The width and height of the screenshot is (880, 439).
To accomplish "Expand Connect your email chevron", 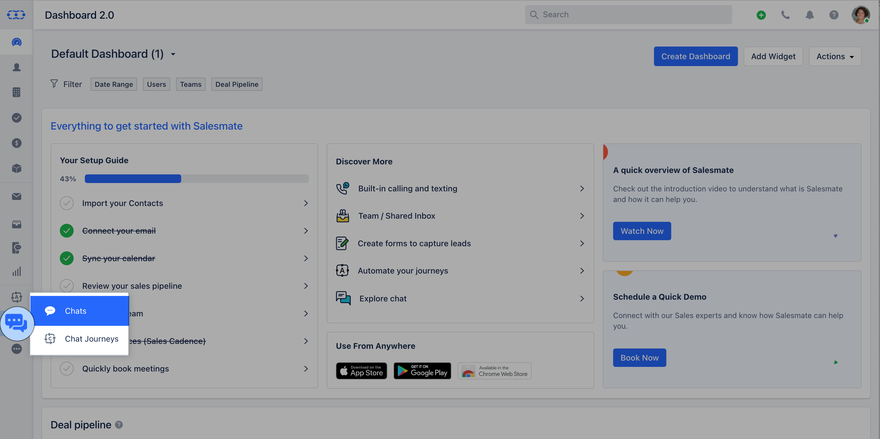I will tap(306, 231).
